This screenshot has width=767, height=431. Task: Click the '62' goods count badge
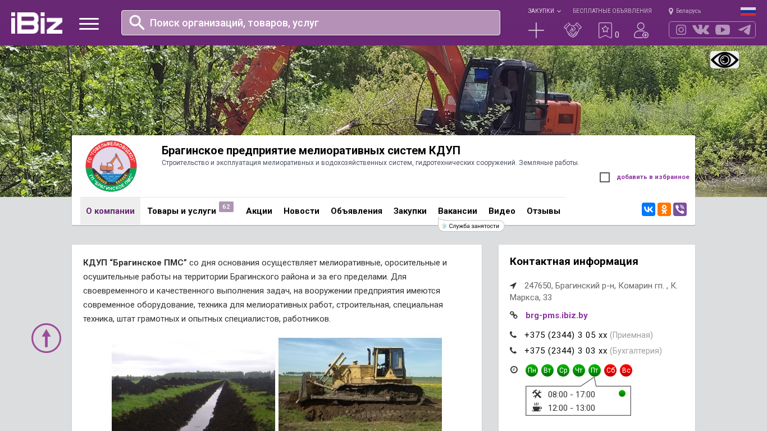226,207
